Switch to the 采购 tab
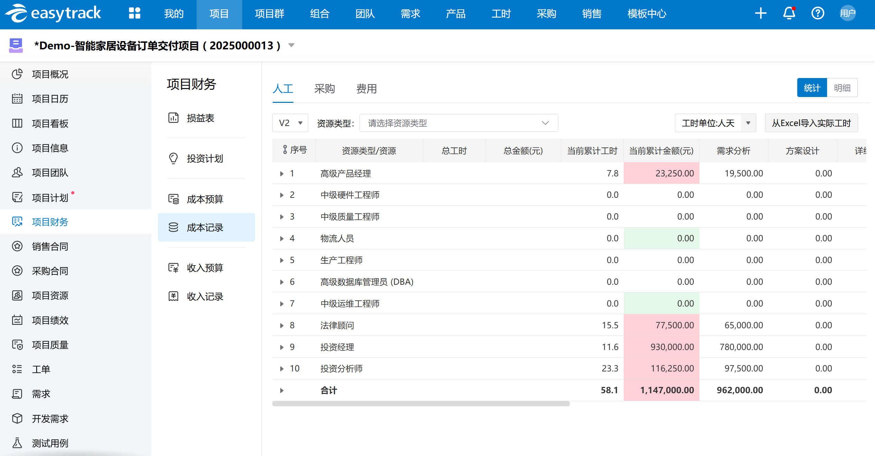875x456 pixels. pyautogui.click(x=324, y=89)
